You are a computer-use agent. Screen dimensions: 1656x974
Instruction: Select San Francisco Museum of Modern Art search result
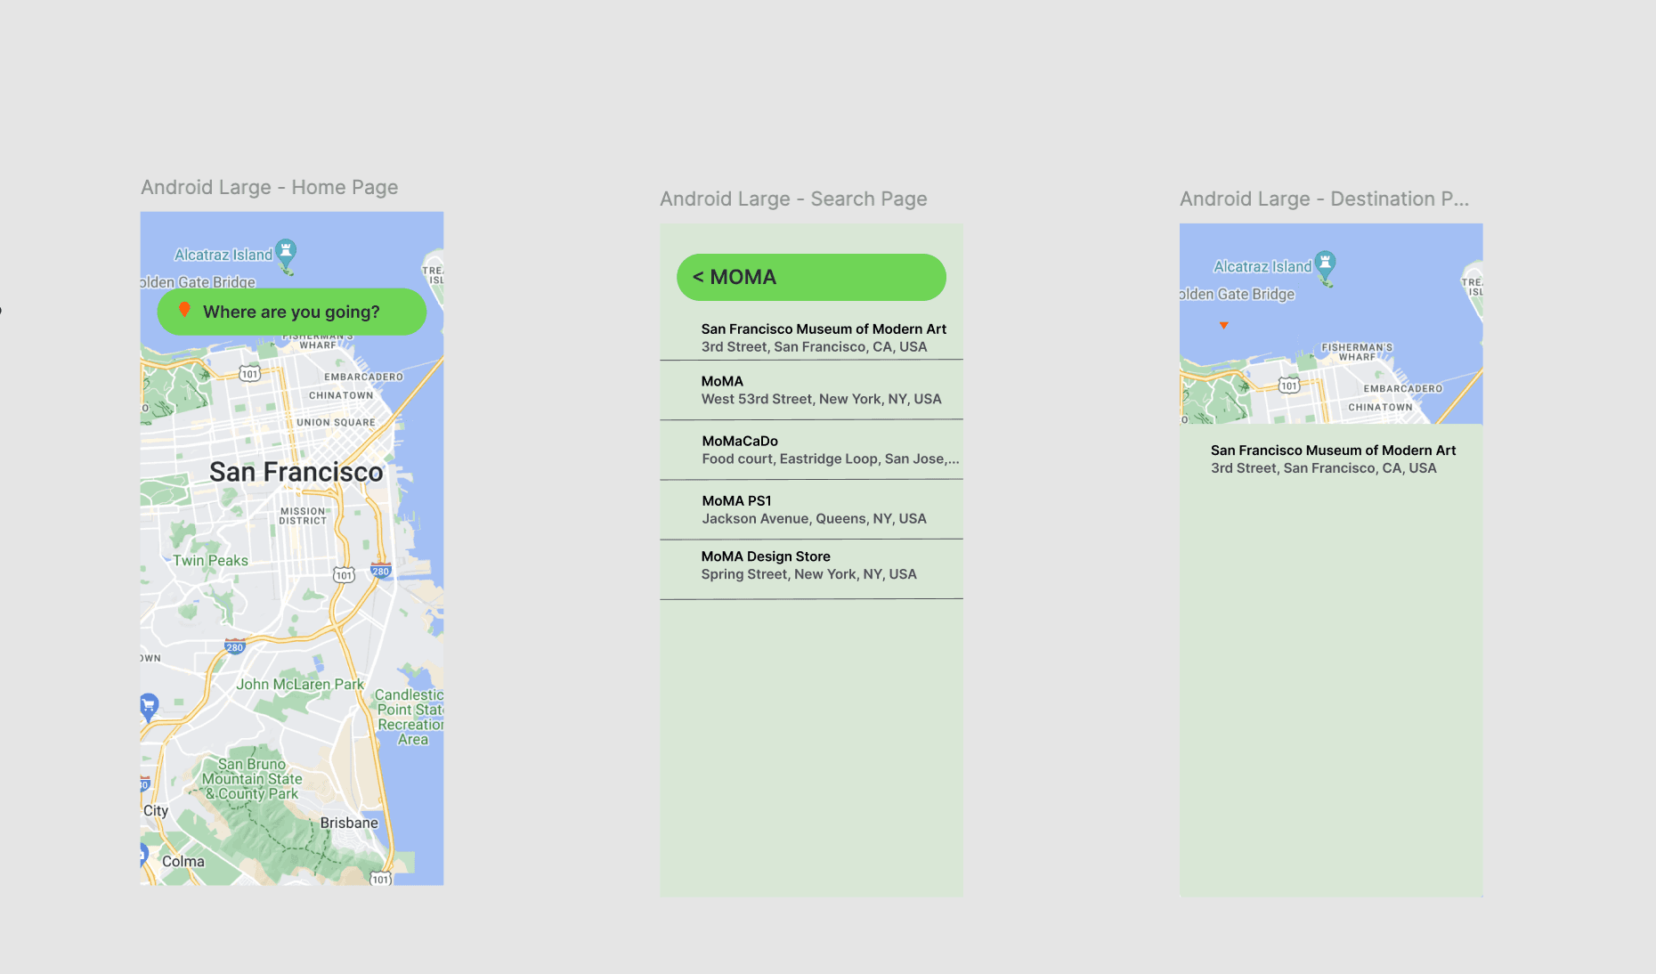pyautogui.click(x=811, y=337)
